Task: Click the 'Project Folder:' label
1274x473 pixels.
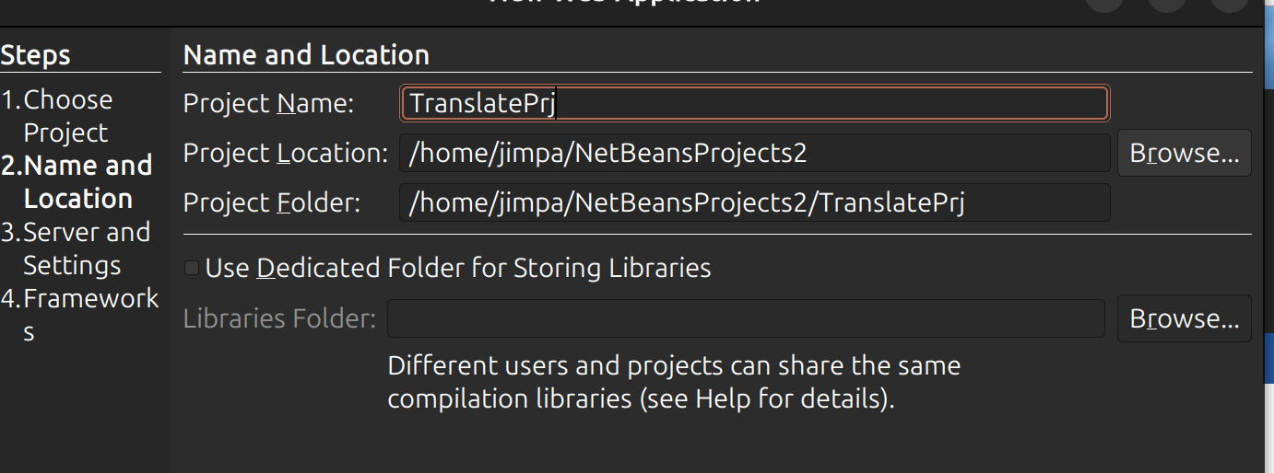Action: pyautogui.click(x=271, y=203)
